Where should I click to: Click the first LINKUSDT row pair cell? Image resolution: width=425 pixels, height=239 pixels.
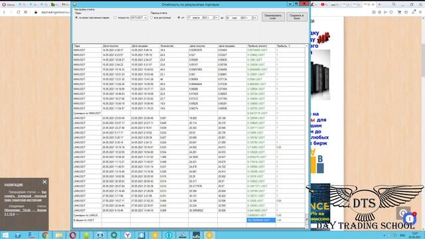pyautogui.click(x=87, y=118)
